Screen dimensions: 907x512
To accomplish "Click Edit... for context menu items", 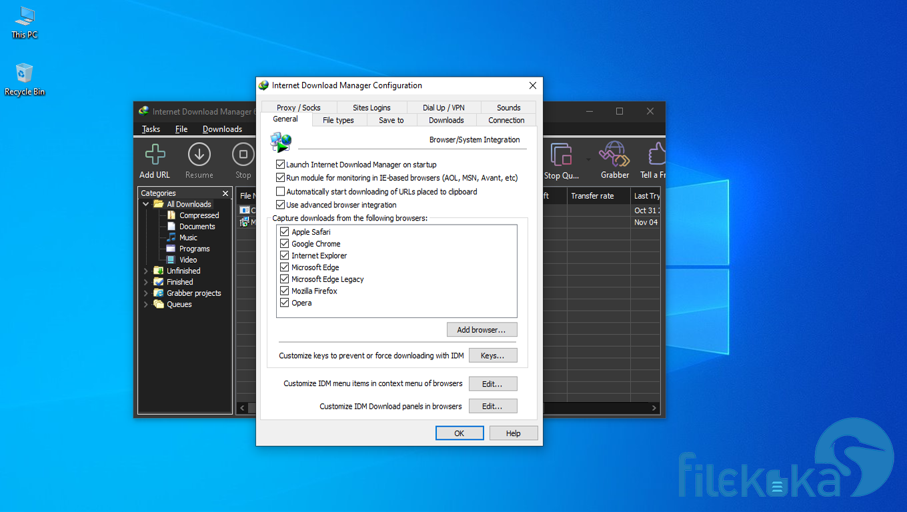I will tap(493, 383).
